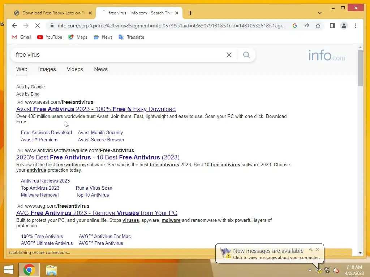370x277 pixels.
Task: Stop loading the page with X button
Action: coord(38,26)
